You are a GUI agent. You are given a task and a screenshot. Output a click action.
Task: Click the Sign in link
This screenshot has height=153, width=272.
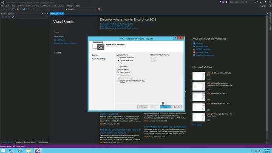click(x=263, y=6)
